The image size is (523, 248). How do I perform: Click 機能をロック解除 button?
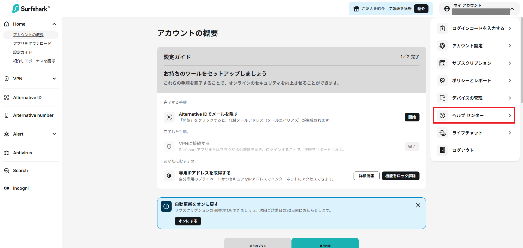tap(401, 176)
